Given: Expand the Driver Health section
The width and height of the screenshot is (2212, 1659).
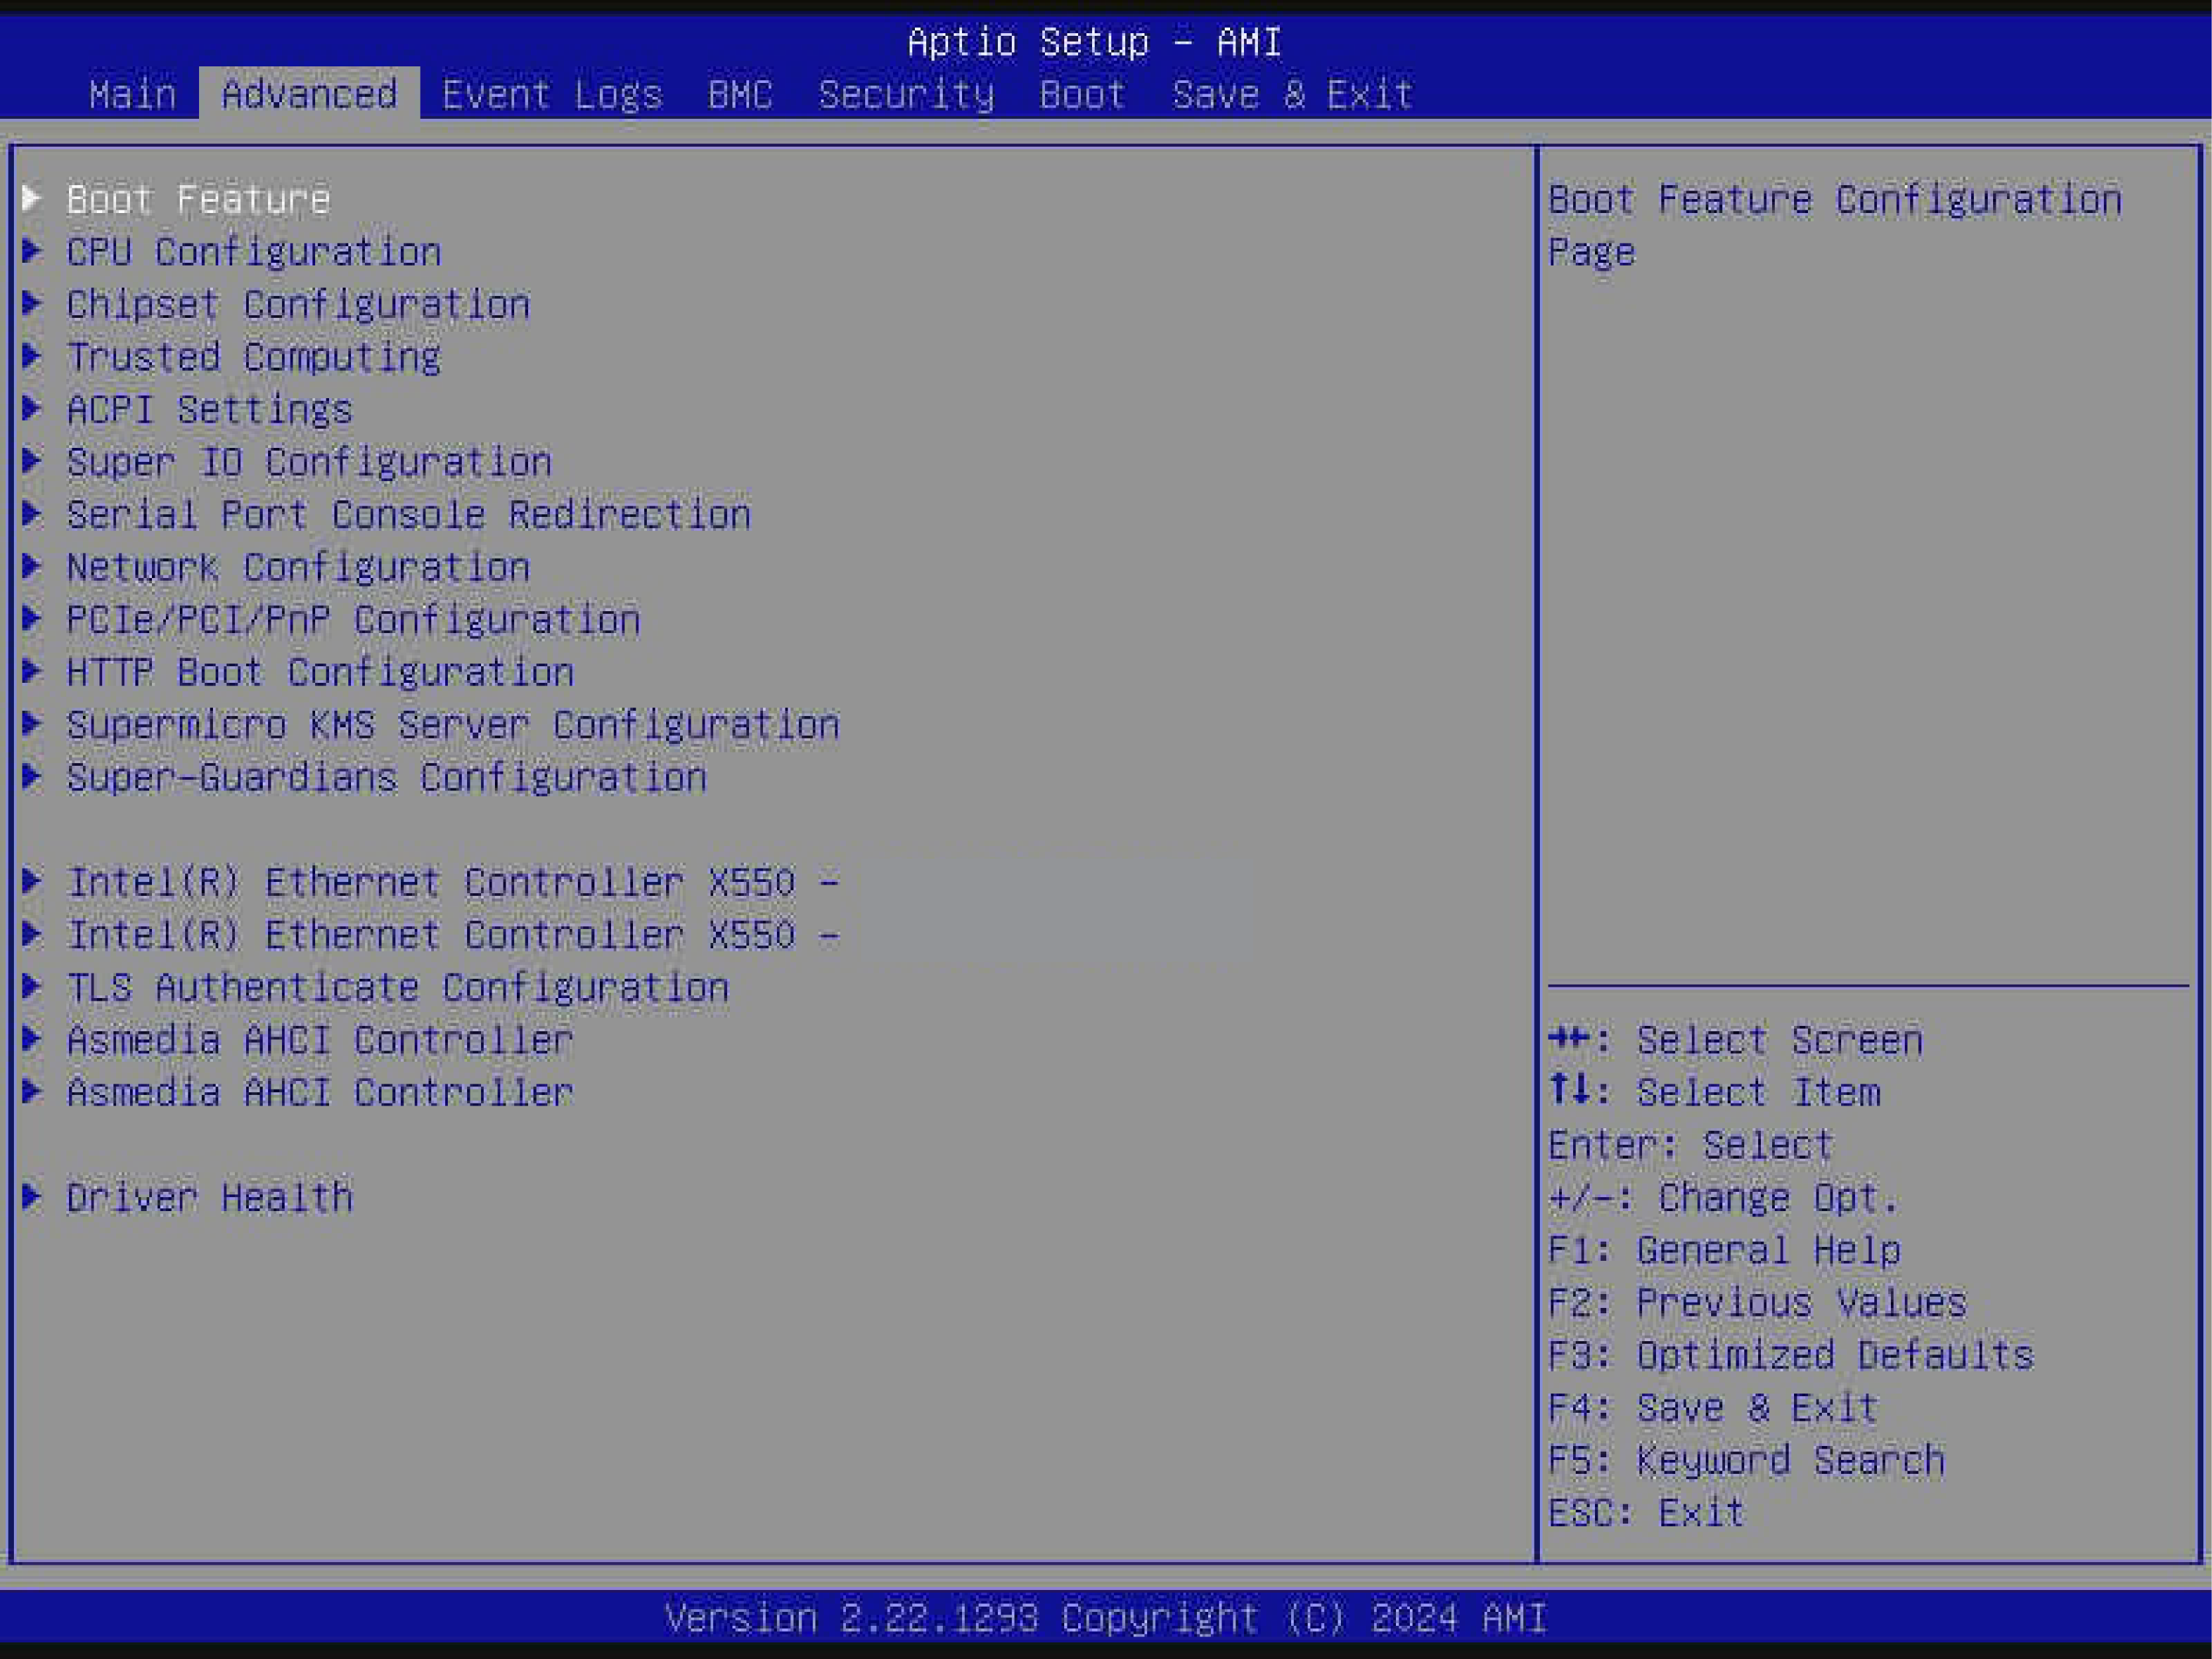Looking at the screenshot, I should (209, 1197).
